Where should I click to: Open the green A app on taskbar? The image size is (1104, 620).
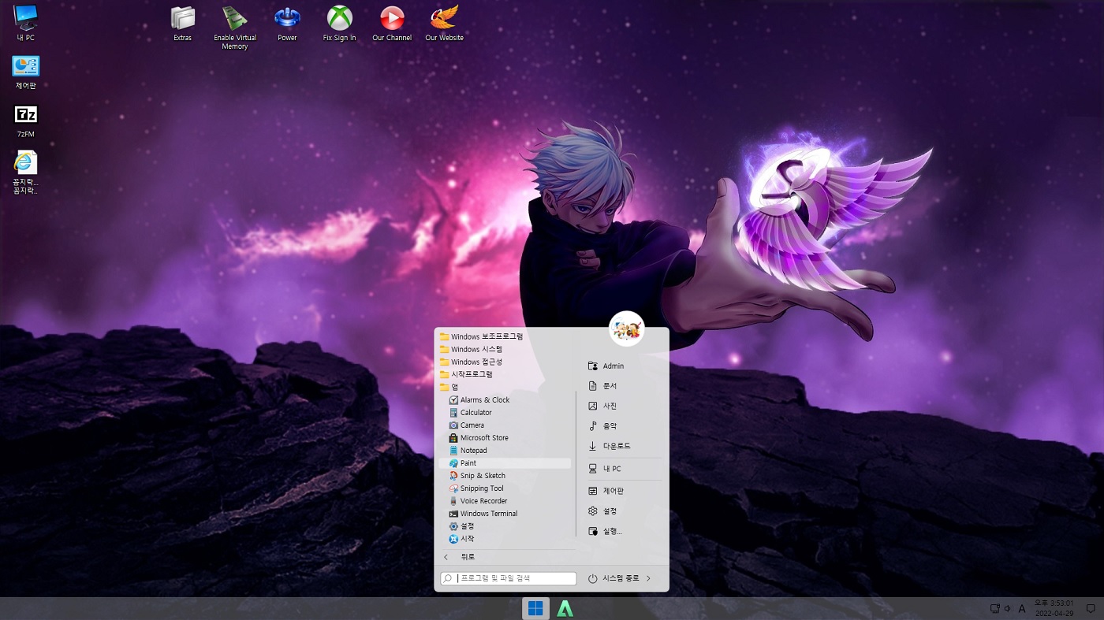(x=565, y=608)
